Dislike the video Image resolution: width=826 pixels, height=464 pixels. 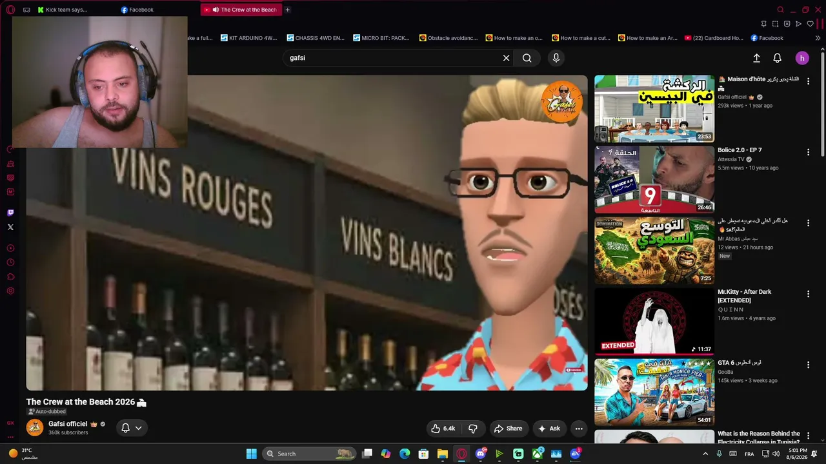click(473, 429)
